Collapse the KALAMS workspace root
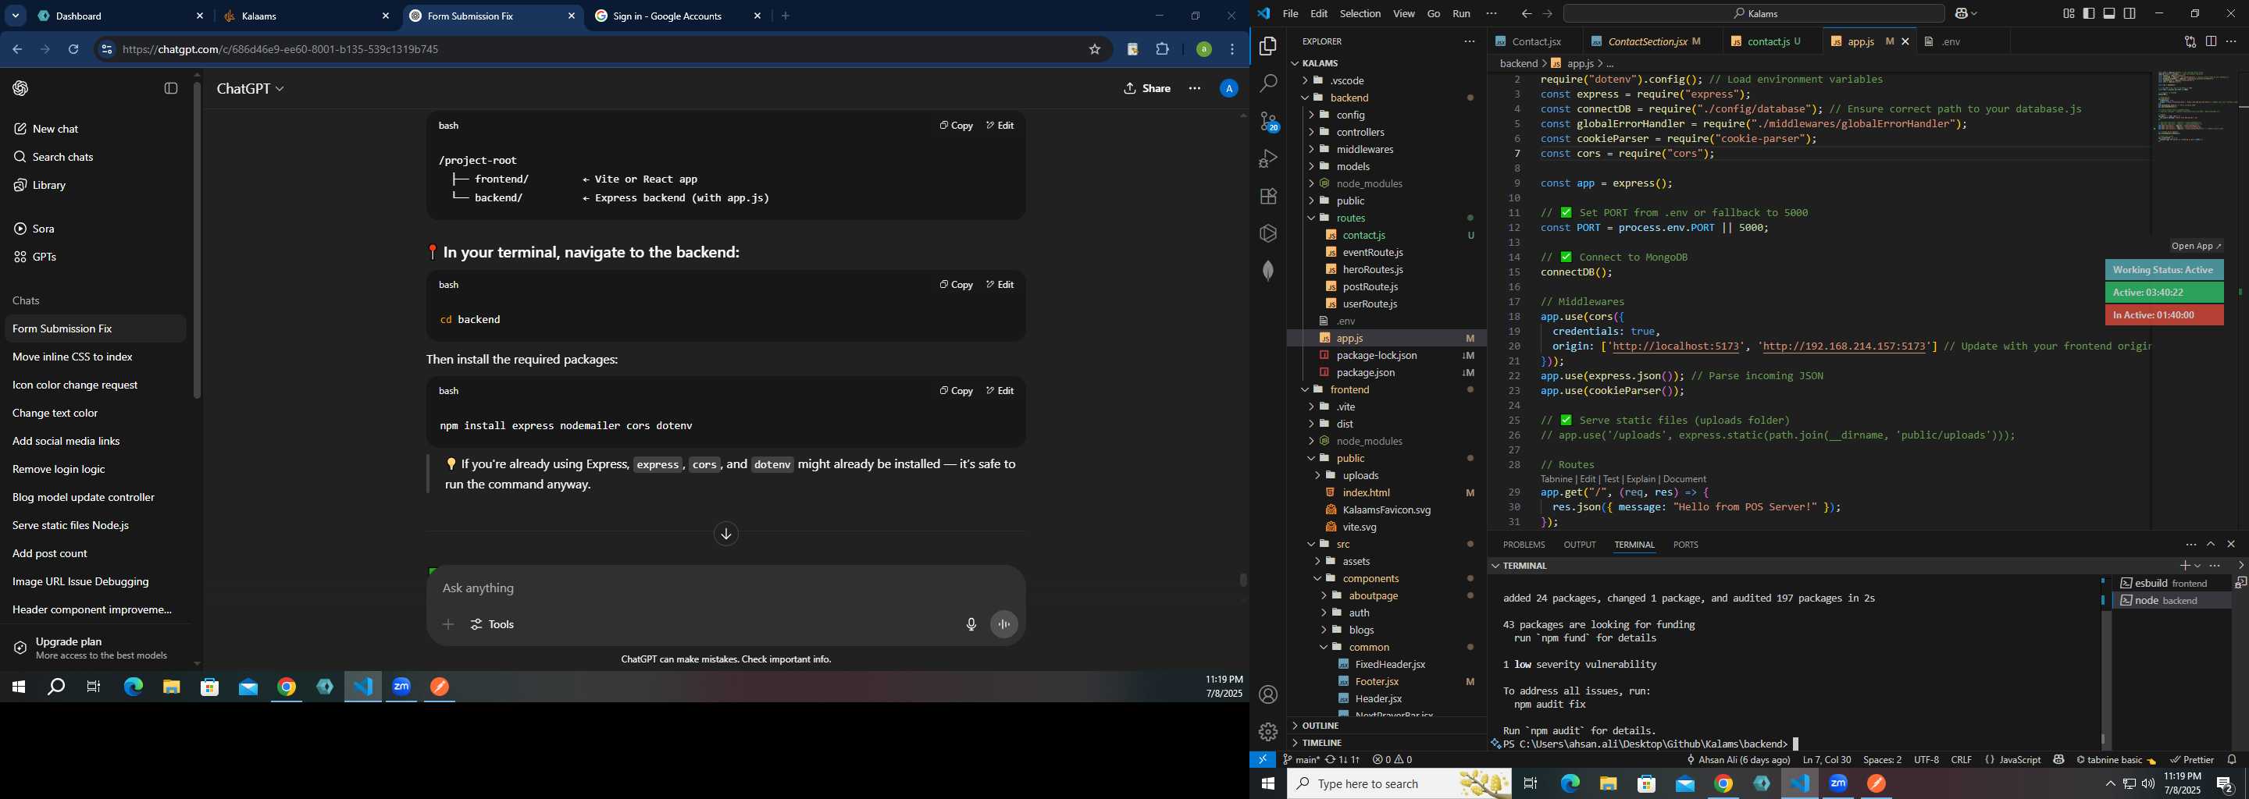 pyautogui.click(x=1319, y=62)
